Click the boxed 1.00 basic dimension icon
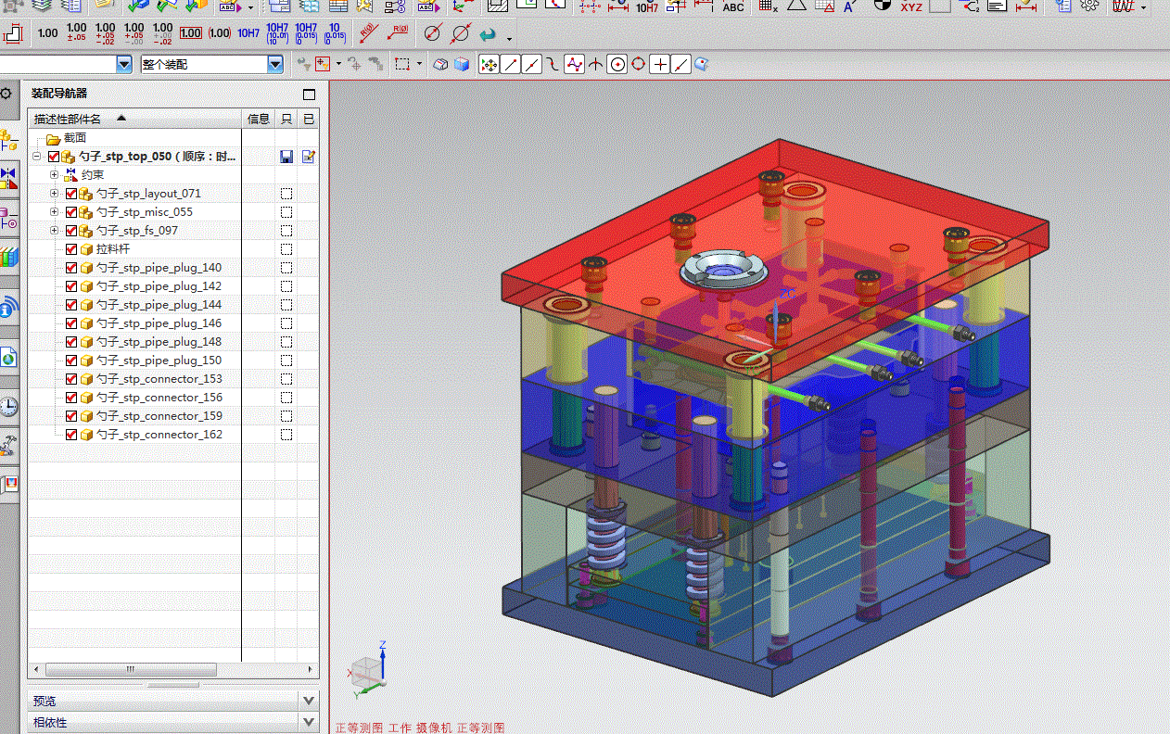 (190, 34)
